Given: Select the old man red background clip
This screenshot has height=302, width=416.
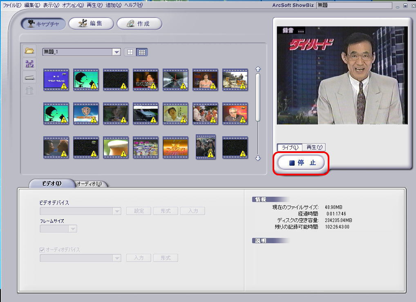Looking at the screenshot, I should click(x=235, y=113).
